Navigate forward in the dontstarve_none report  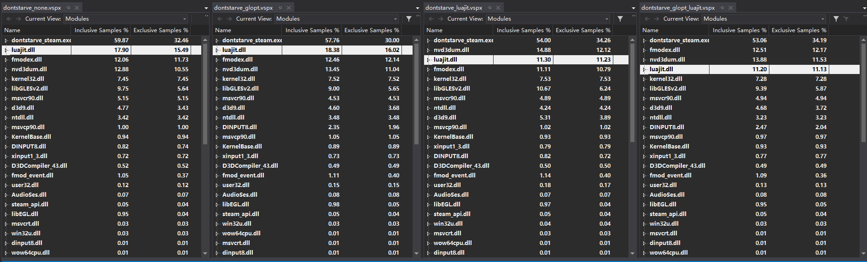click(18, 19)
